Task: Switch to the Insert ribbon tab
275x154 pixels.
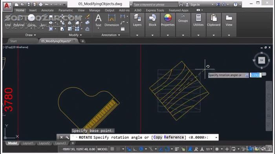Action: (x=33, y=11)
